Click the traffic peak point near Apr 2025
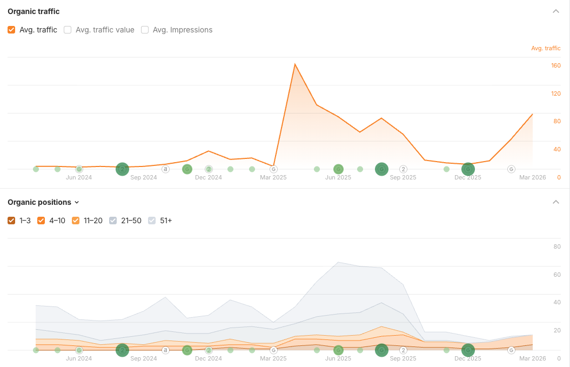The height and width of the screenshot is (367, 570). (x=295, y=63)
